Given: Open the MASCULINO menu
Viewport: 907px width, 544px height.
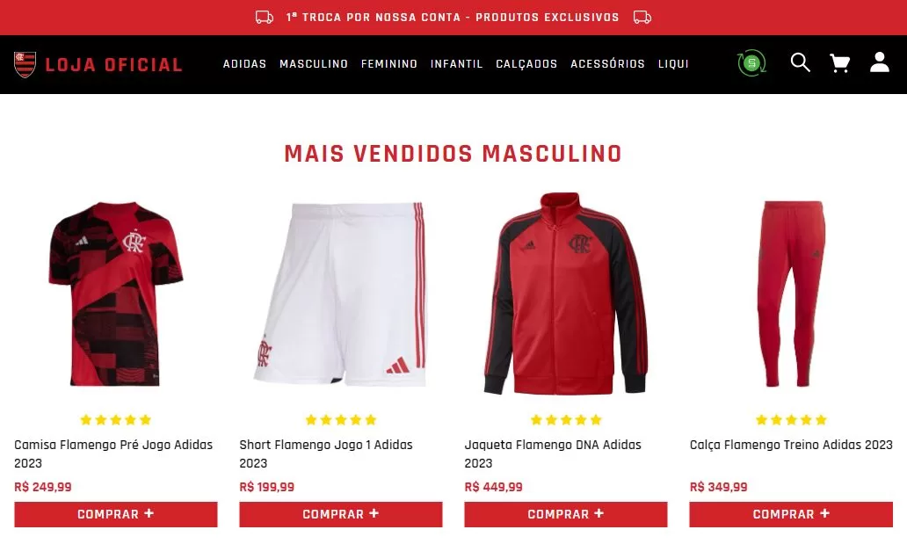Looking at the screenshot, I should tap(314, 63).
